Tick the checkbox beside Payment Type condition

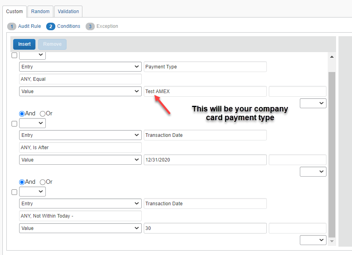tap(14, 56)
